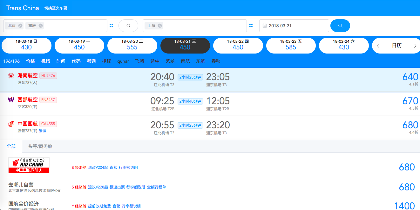The height and width of the screenshot is (210, 420).
Task: Filter results by 飞猪 source
Action: click(140, 61)
